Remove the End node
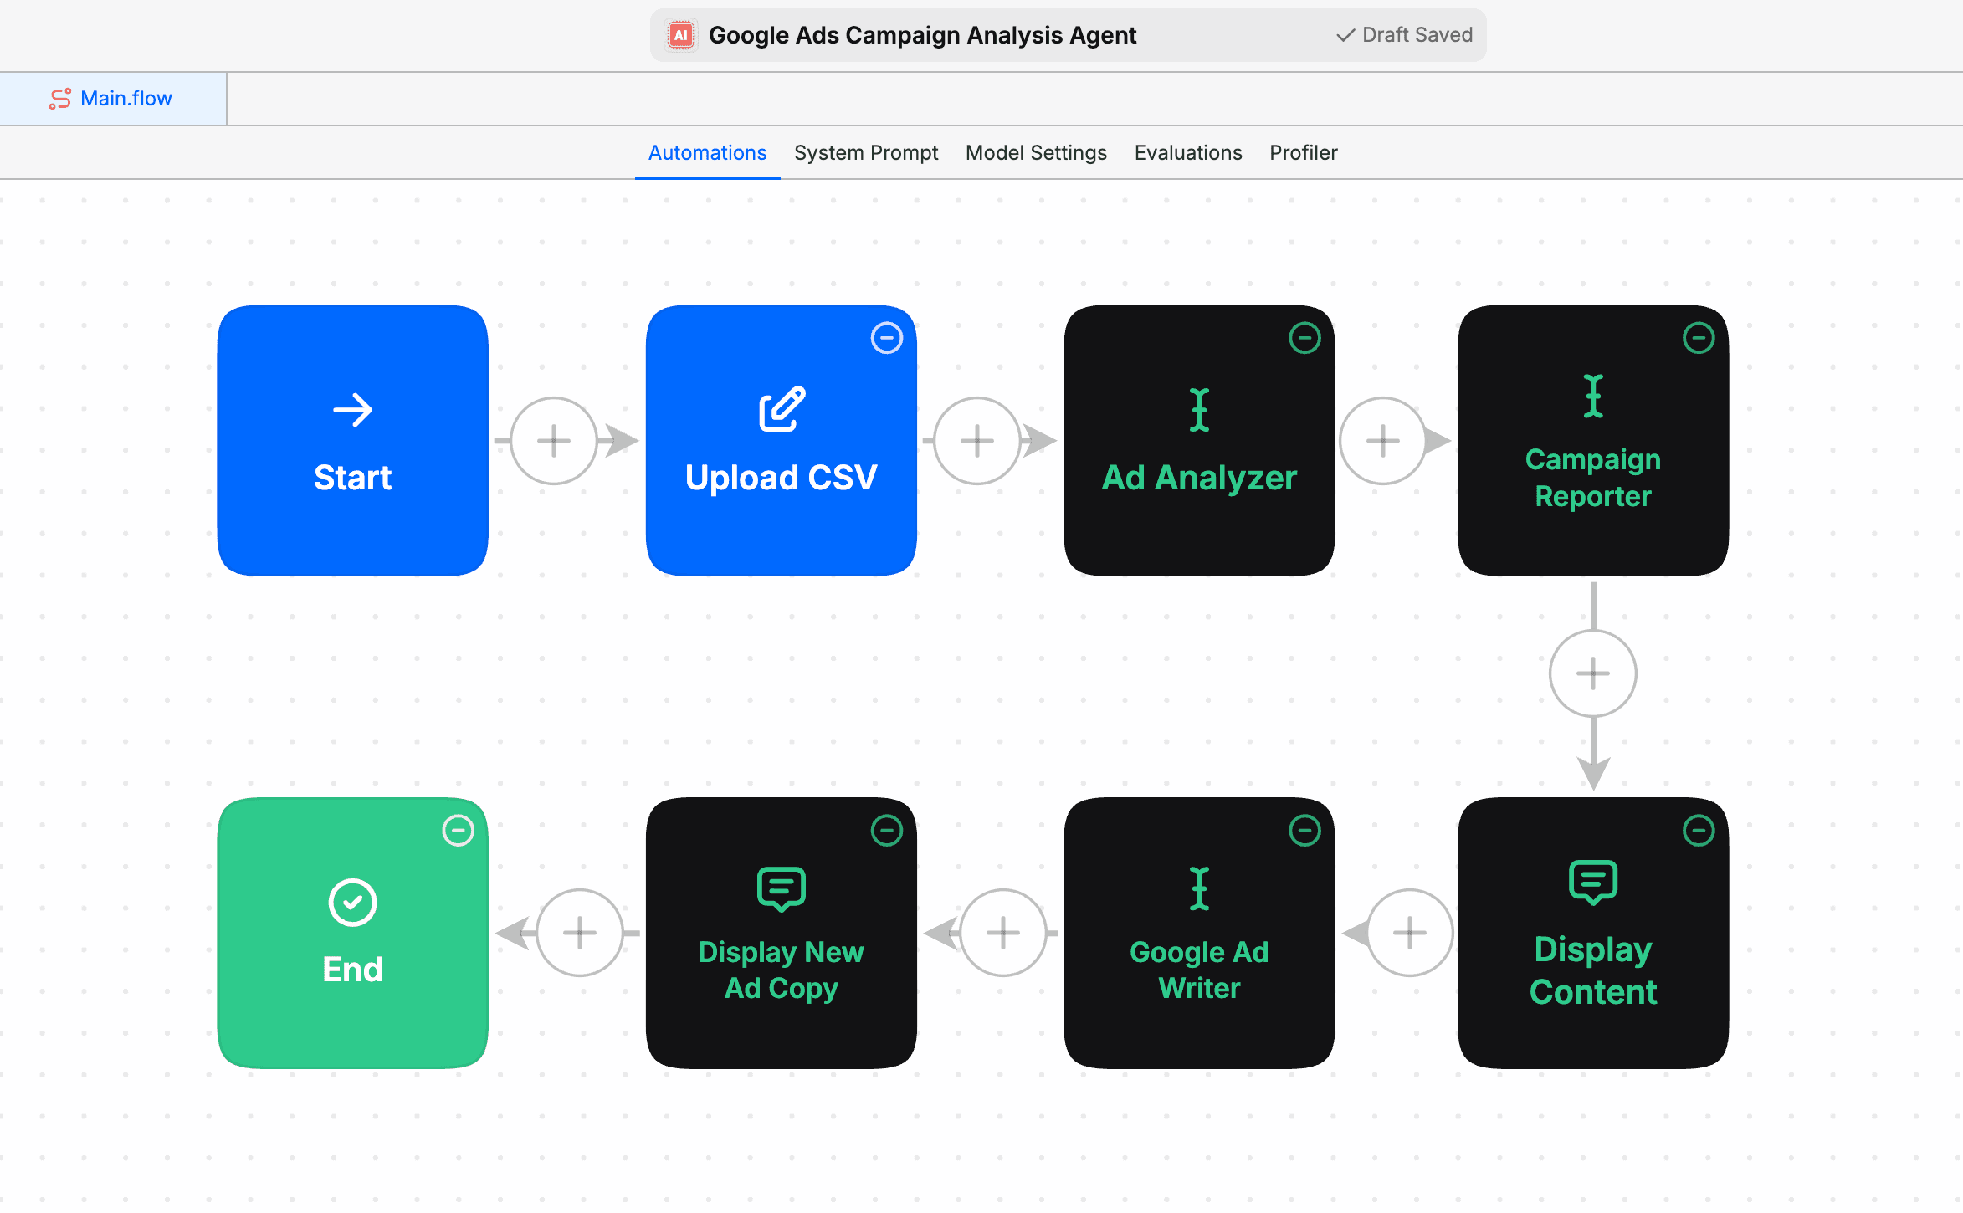 459,831
